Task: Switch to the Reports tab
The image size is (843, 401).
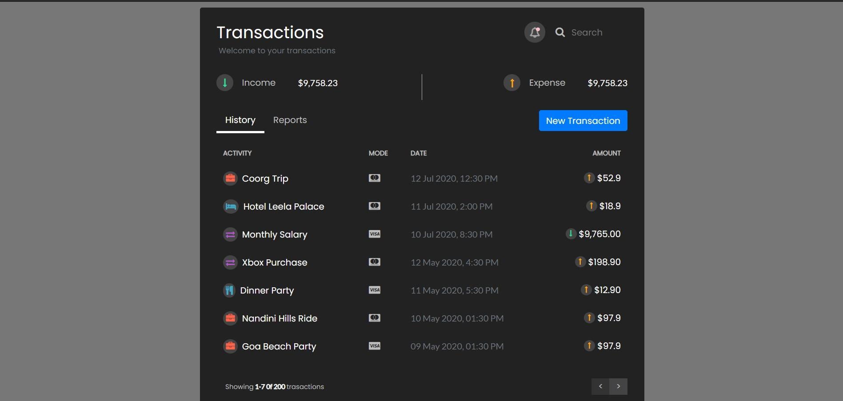Action: [x=290, y=120]
